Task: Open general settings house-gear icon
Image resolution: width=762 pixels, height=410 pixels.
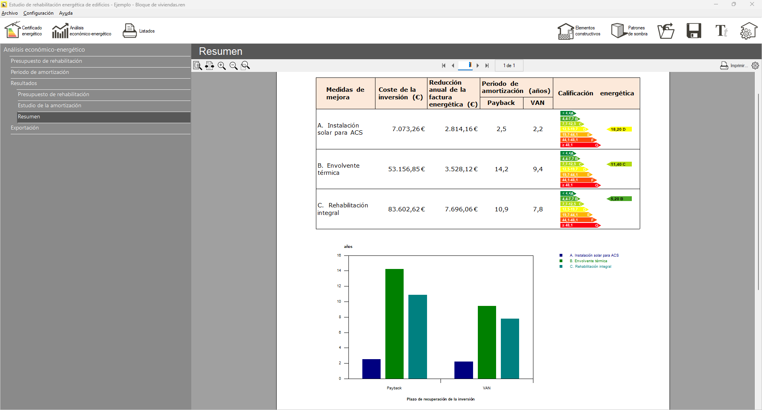Action: 748,31
